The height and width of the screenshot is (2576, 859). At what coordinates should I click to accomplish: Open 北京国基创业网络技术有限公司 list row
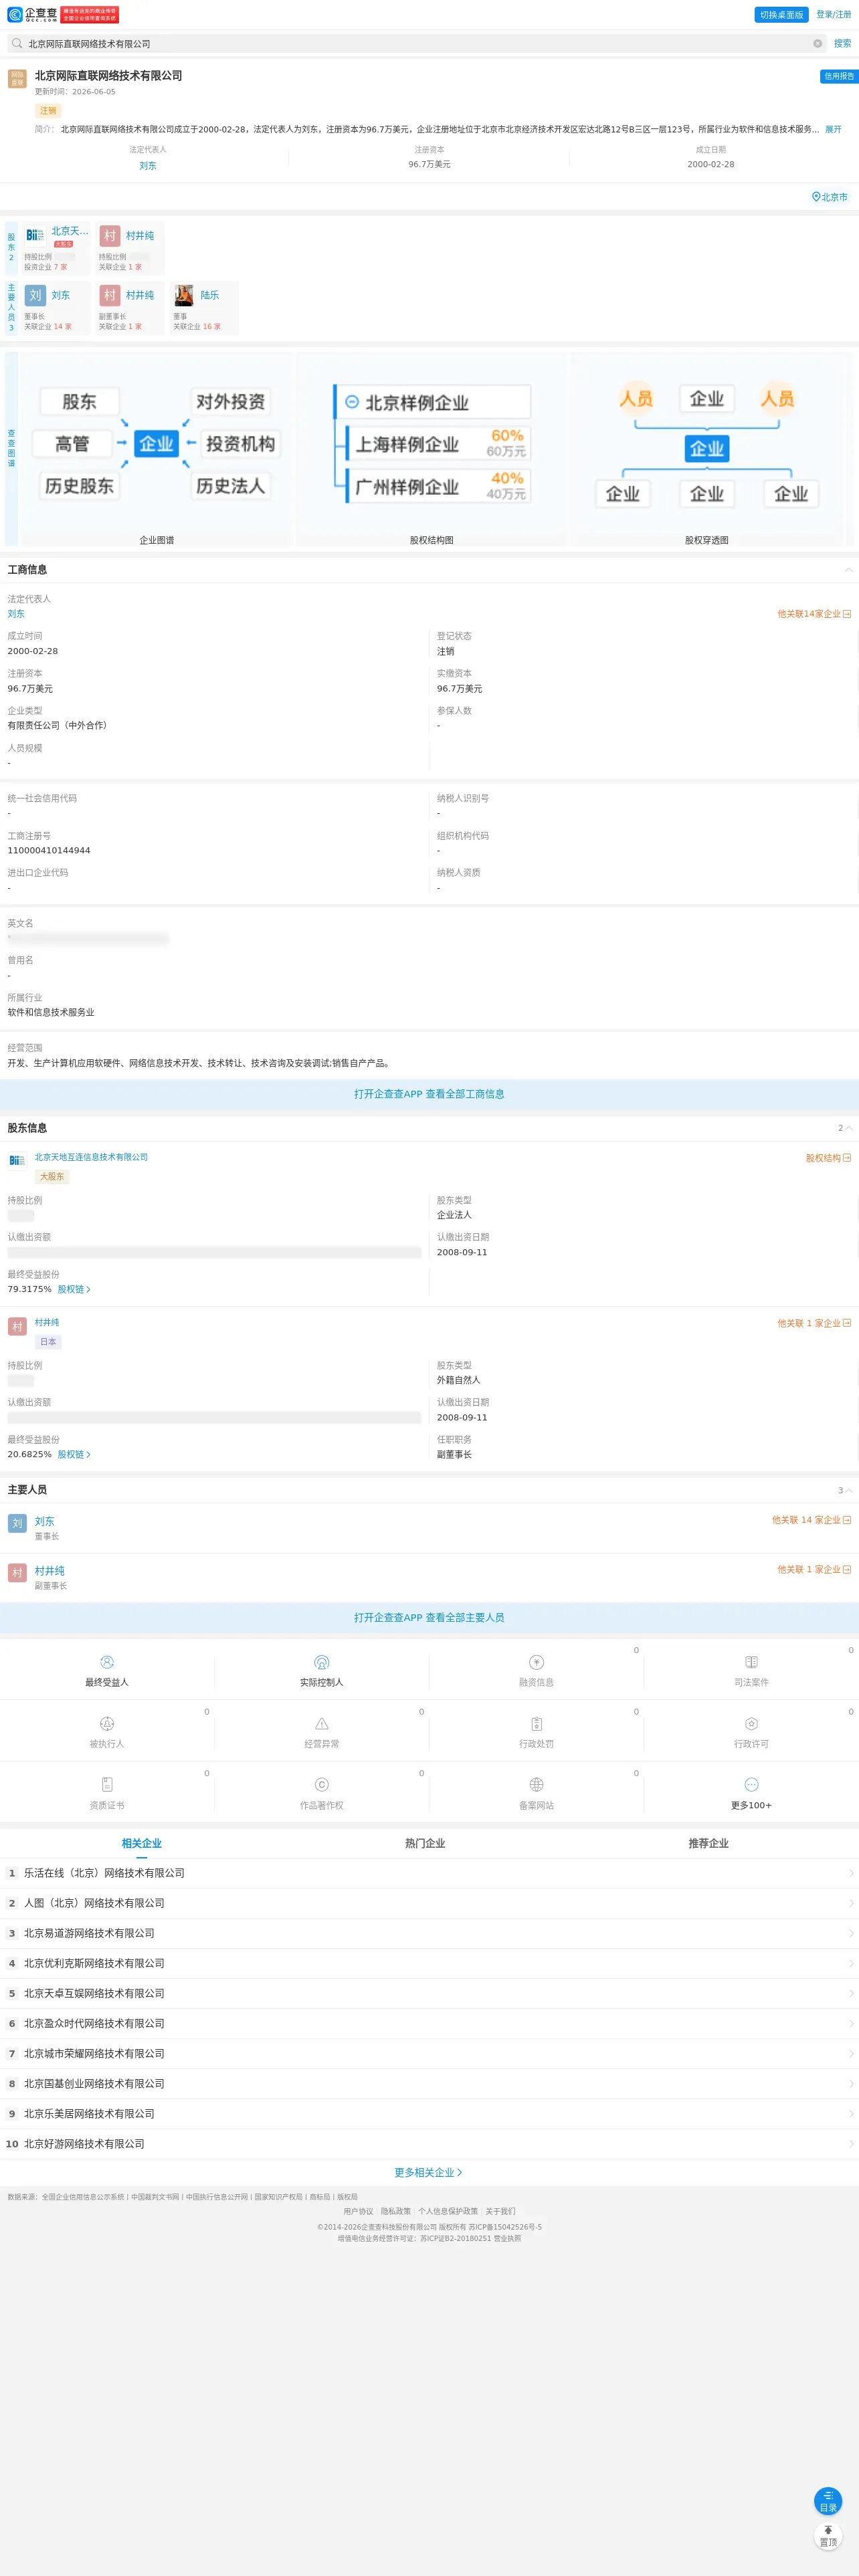point(429,2083)
